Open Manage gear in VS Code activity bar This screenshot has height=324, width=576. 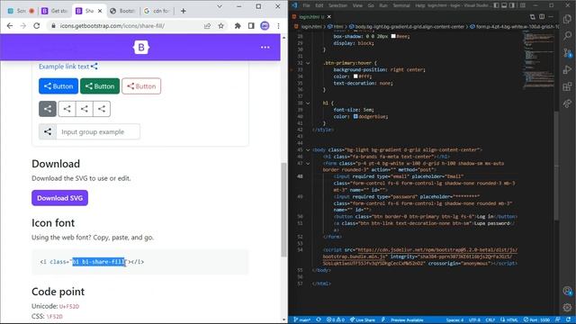point(567,307)
